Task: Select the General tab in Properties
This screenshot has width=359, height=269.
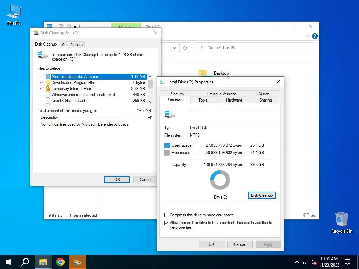Action: coord(175,99)
